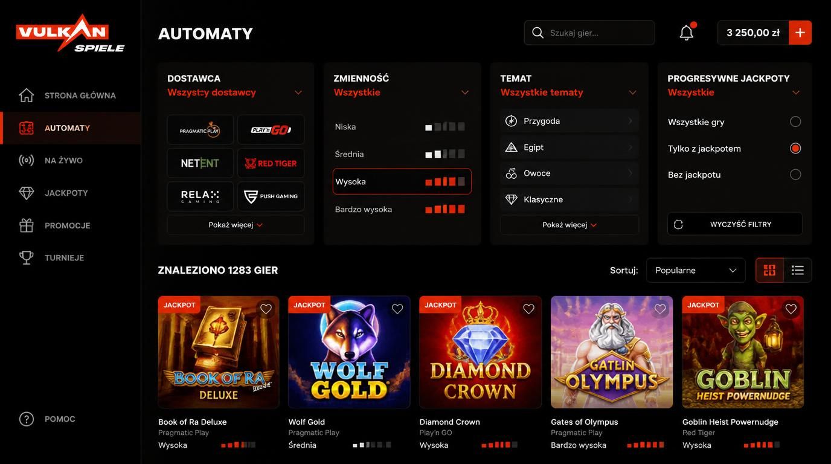The height and width of the screenshot is (464, 831).
Task: Favorite Gates of Olympus heart icon
Action: pyautogui.click(x=660, y=309)
